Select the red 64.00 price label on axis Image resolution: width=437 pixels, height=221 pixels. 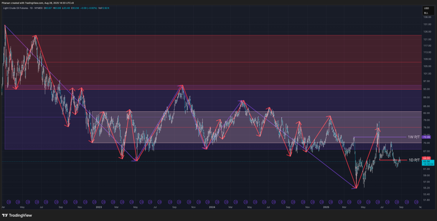[426, 158]
